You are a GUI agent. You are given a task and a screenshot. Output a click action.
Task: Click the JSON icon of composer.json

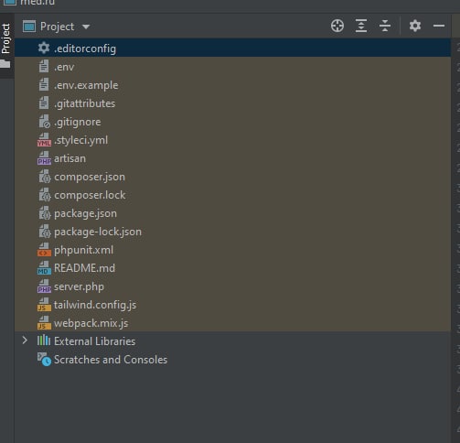click(45, 177)
